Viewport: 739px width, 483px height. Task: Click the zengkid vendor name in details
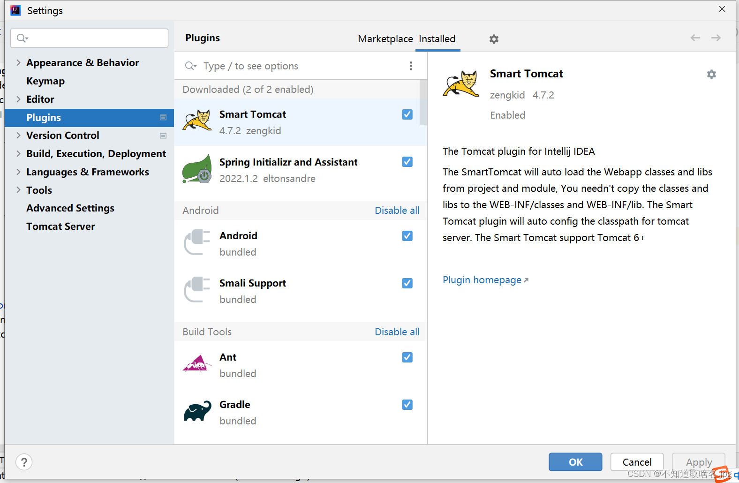[x=507, y=95]
